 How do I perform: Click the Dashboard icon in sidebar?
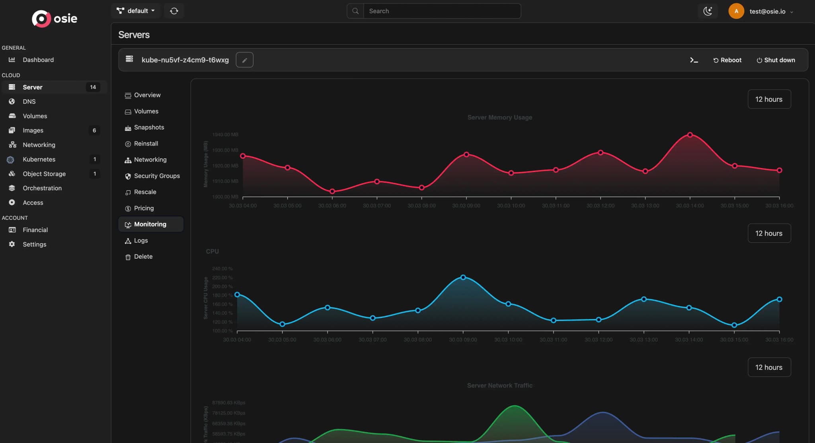point(12,60)
